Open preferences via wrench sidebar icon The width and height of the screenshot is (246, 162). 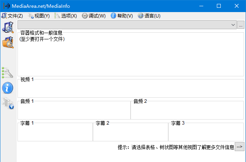click(7, 73)
